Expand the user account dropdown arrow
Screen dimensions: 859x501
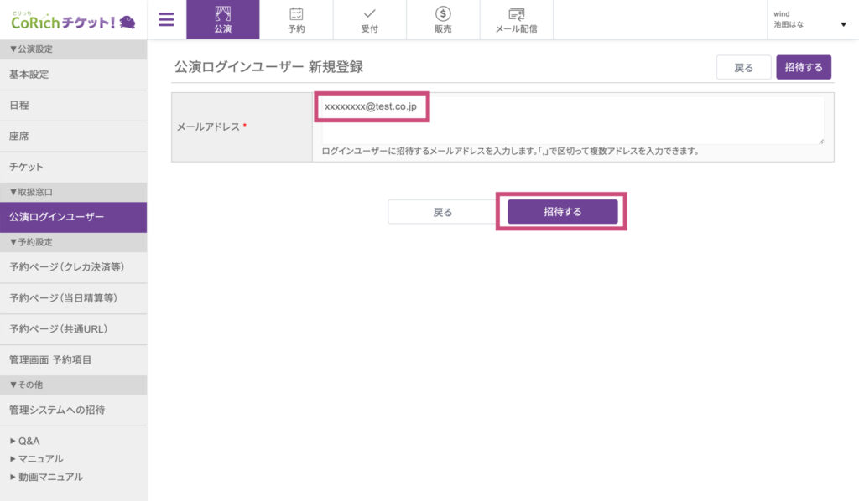[843, 24]
